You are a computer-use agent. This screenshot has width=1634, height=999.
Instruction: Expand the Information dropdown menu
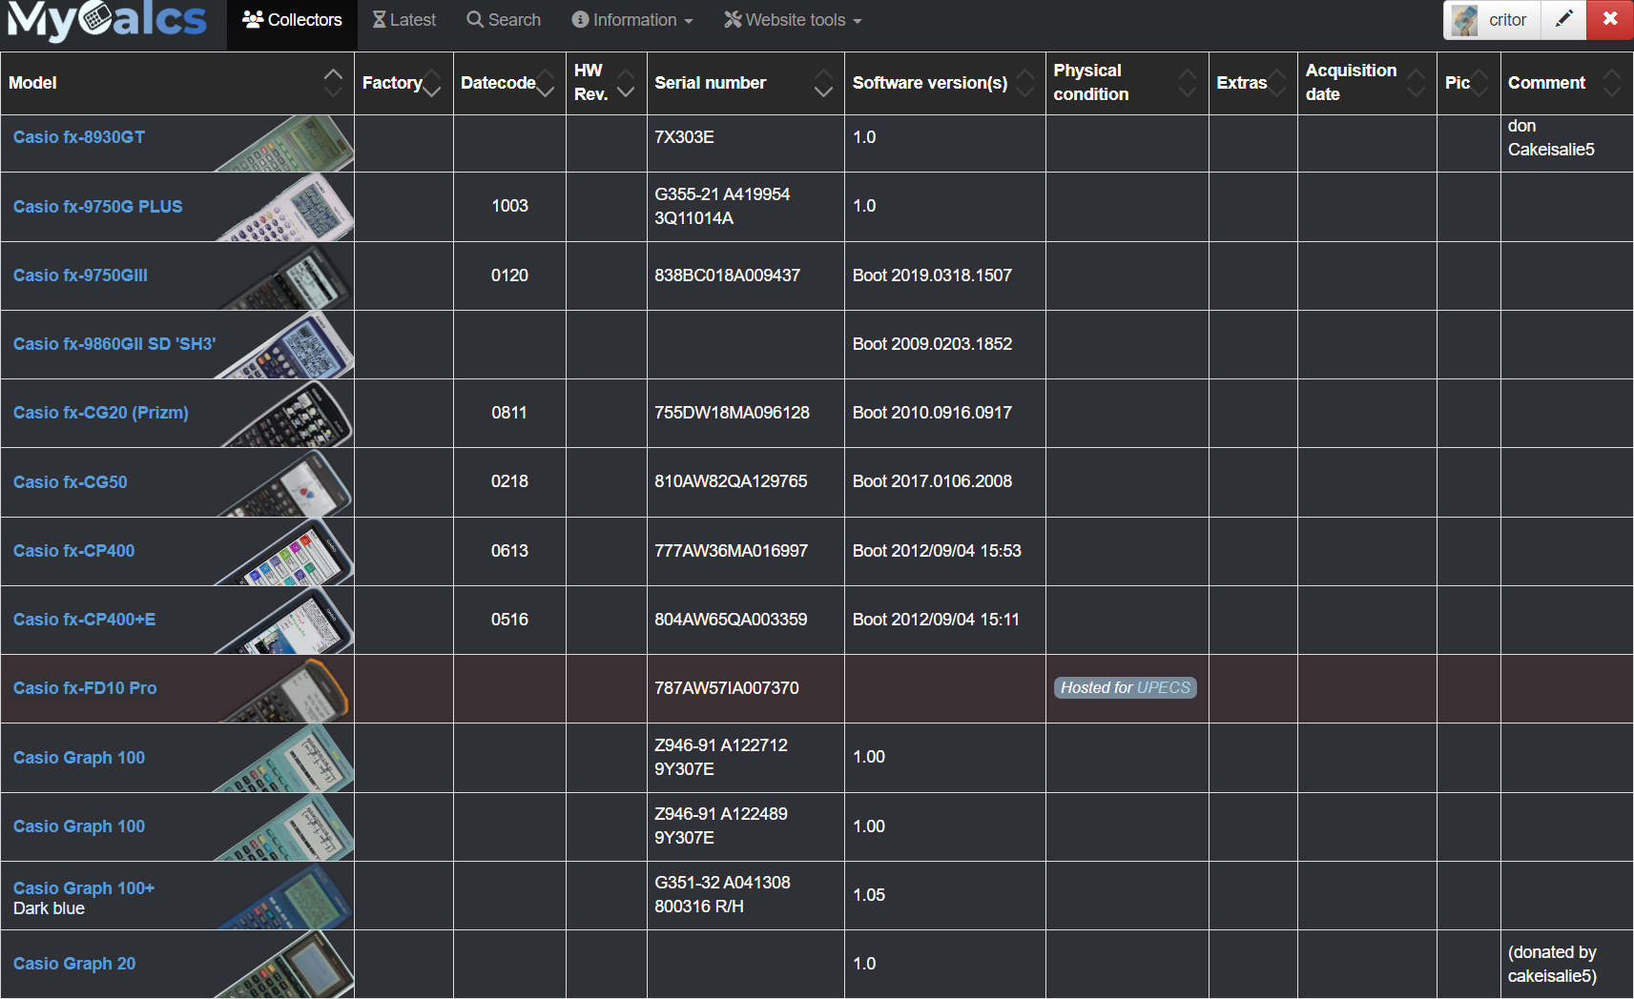tap(632, 20)
